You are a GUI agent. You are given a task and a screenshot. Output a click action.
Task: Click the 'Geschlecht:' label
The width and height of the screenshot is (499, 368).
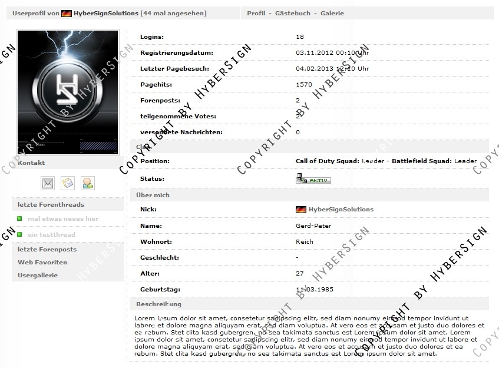click(x=160, y=258)
